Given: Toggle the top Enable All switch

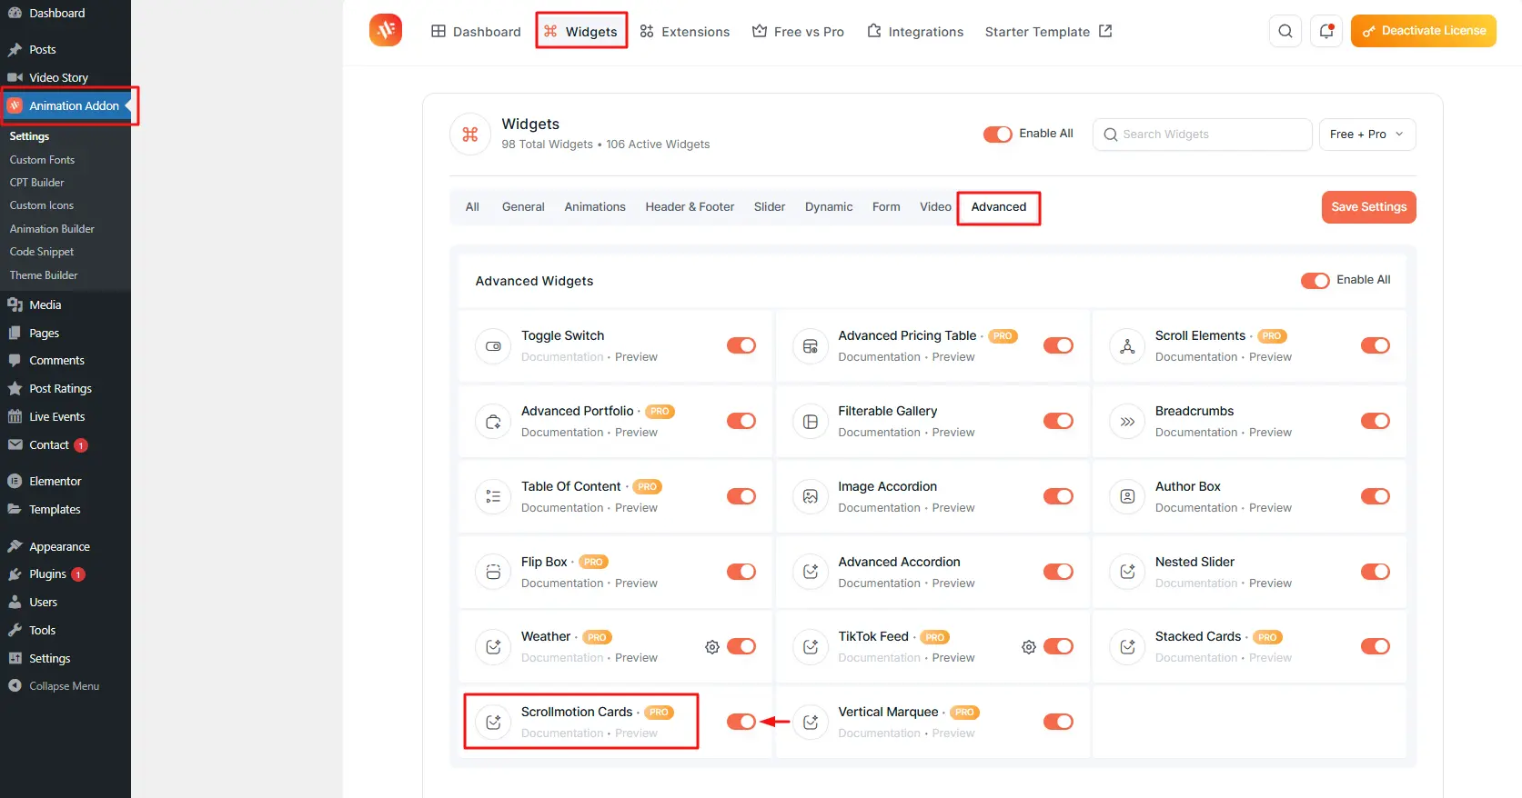Looking at the screenshot, I should tap(998, 134).
